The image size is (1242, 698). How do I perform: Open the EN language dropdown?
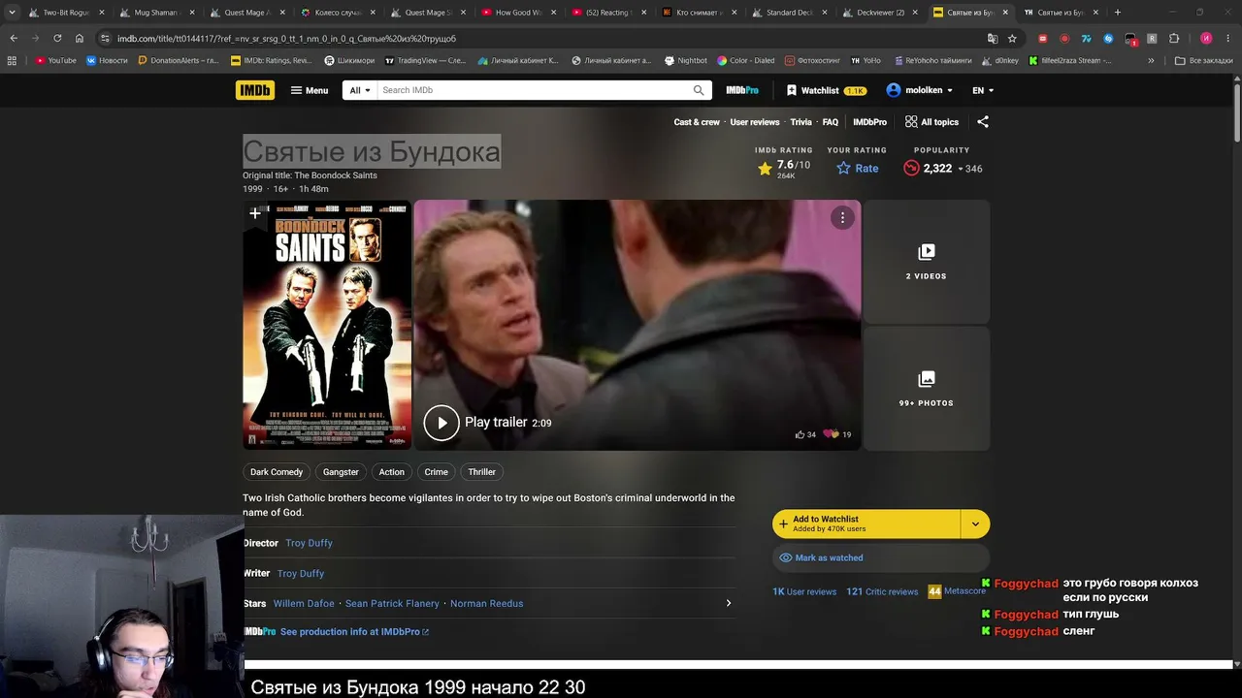click(x=983, y=90)
